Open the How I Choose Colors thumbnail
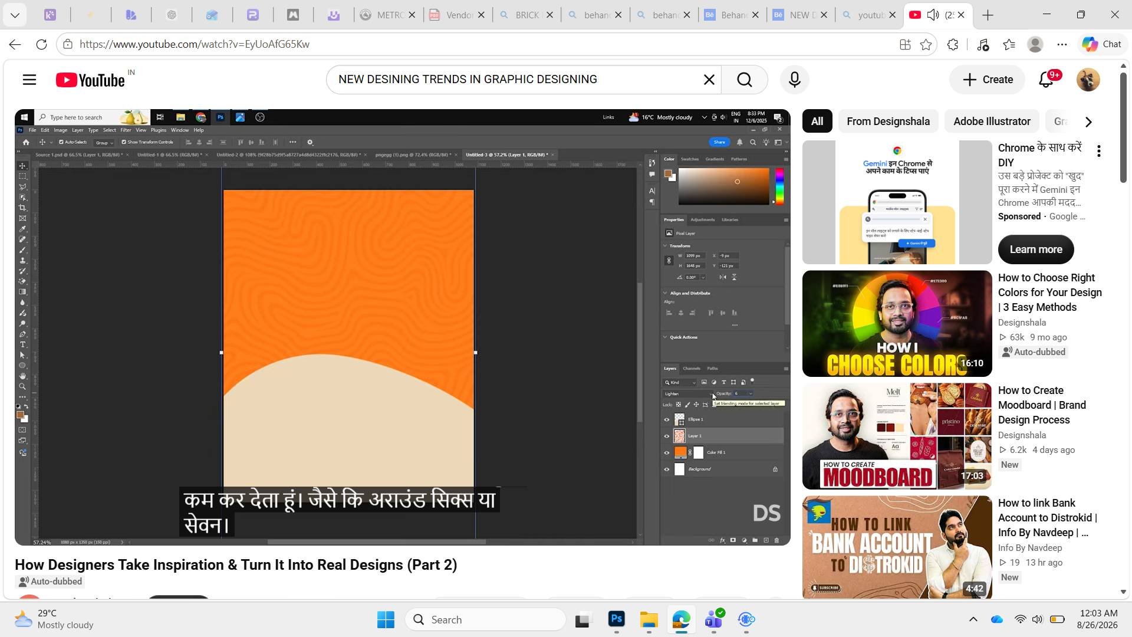 point(897,323)
